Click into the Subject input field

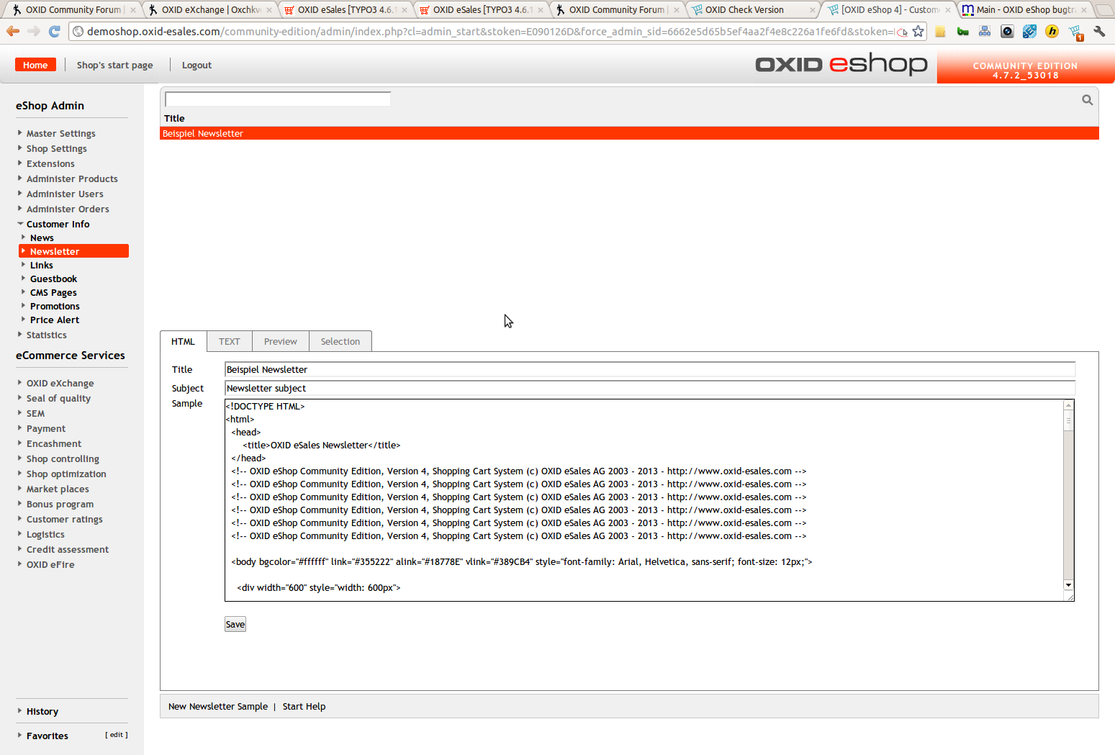pyautogui.click(x=649, y=388)
